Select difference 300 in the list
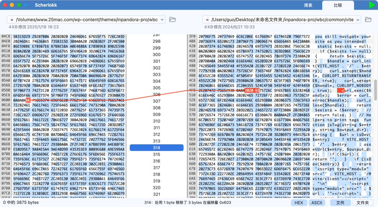Screen dimensions: 378x207 pyautogui.click(x=157, y=55)
